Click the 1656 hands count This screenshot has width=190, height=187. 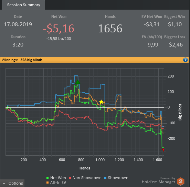click(110, 29)
